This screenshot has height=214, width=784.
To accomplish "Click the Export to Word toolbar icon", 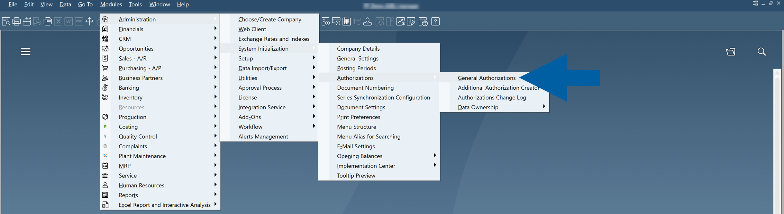I will (x=68, y=21).
